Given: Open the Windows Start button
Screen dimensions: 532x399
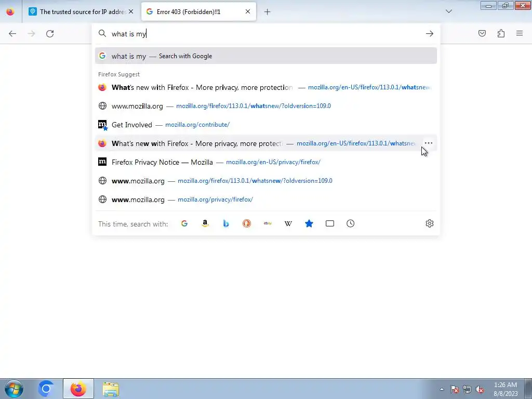Looking at the screenshot, I should point(14,389).
